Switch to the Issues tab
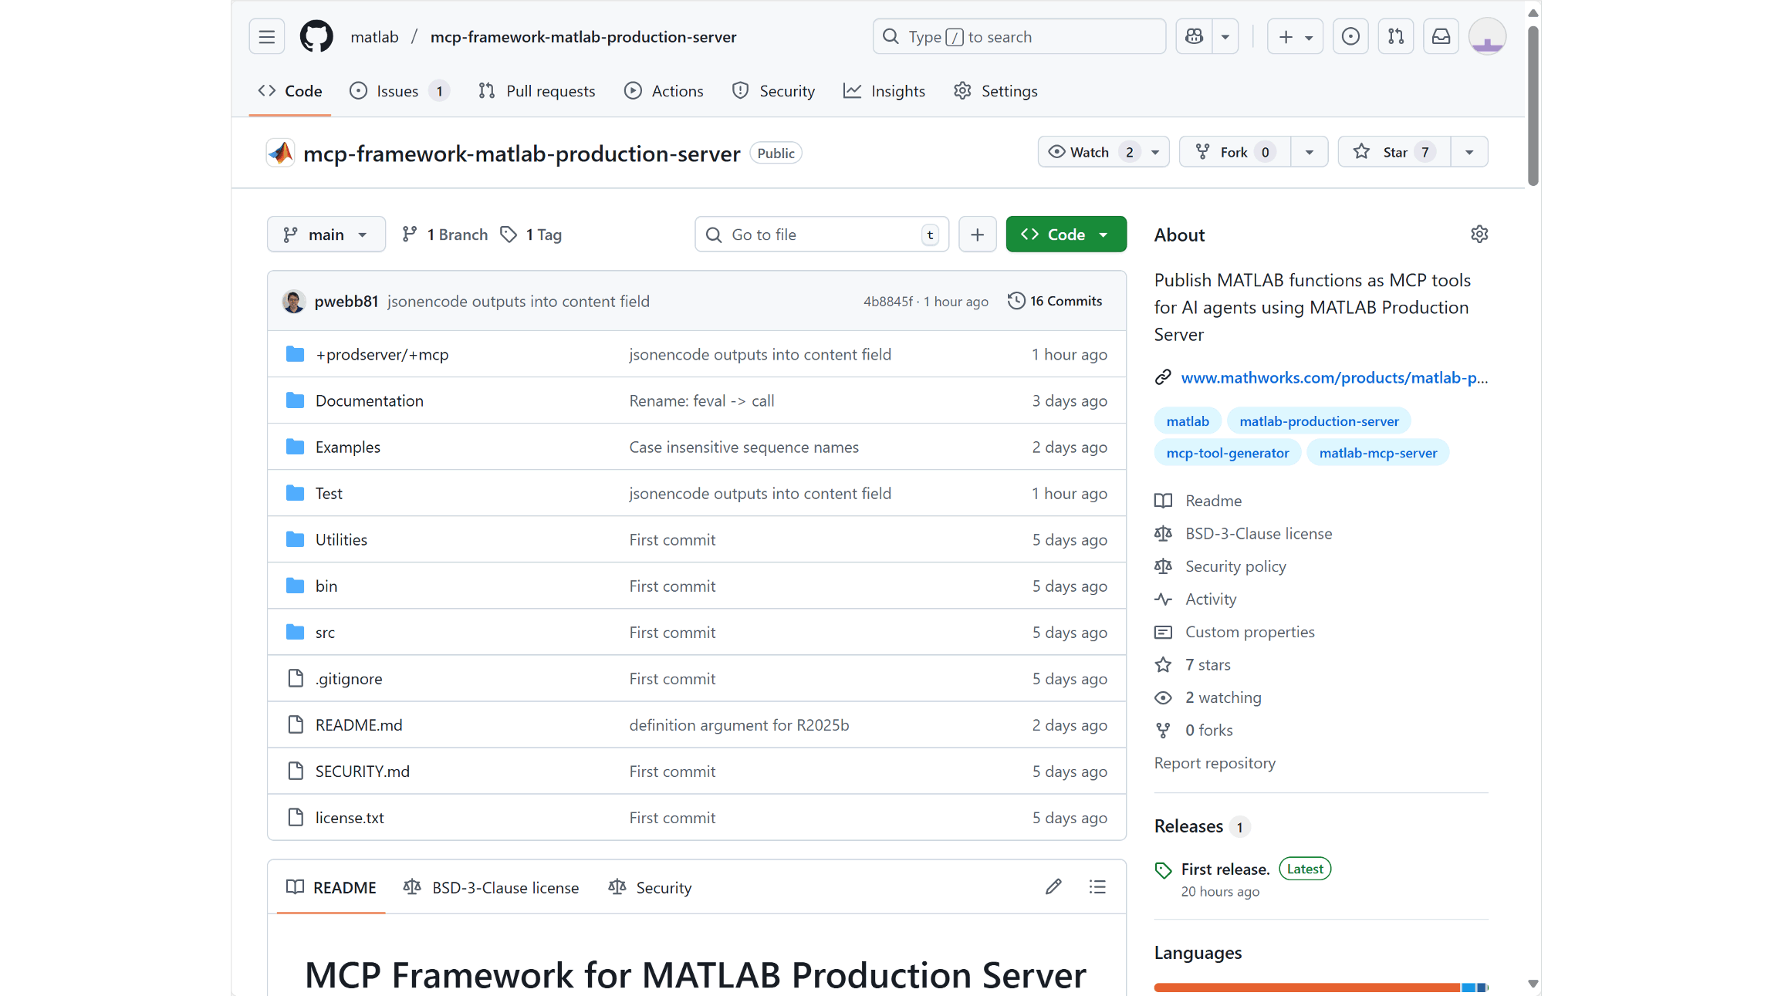The image size is (1771, 996). 396,90
